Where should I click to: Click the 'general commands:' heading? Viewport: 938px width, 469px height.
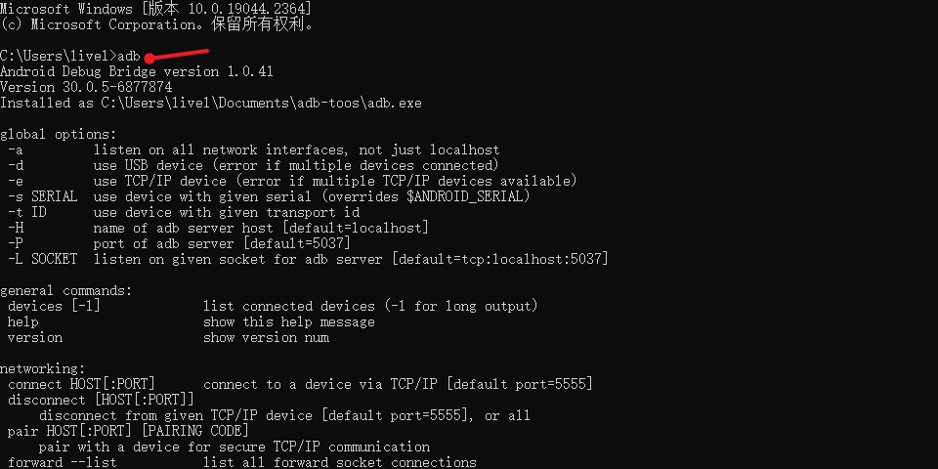coord(66,290)
